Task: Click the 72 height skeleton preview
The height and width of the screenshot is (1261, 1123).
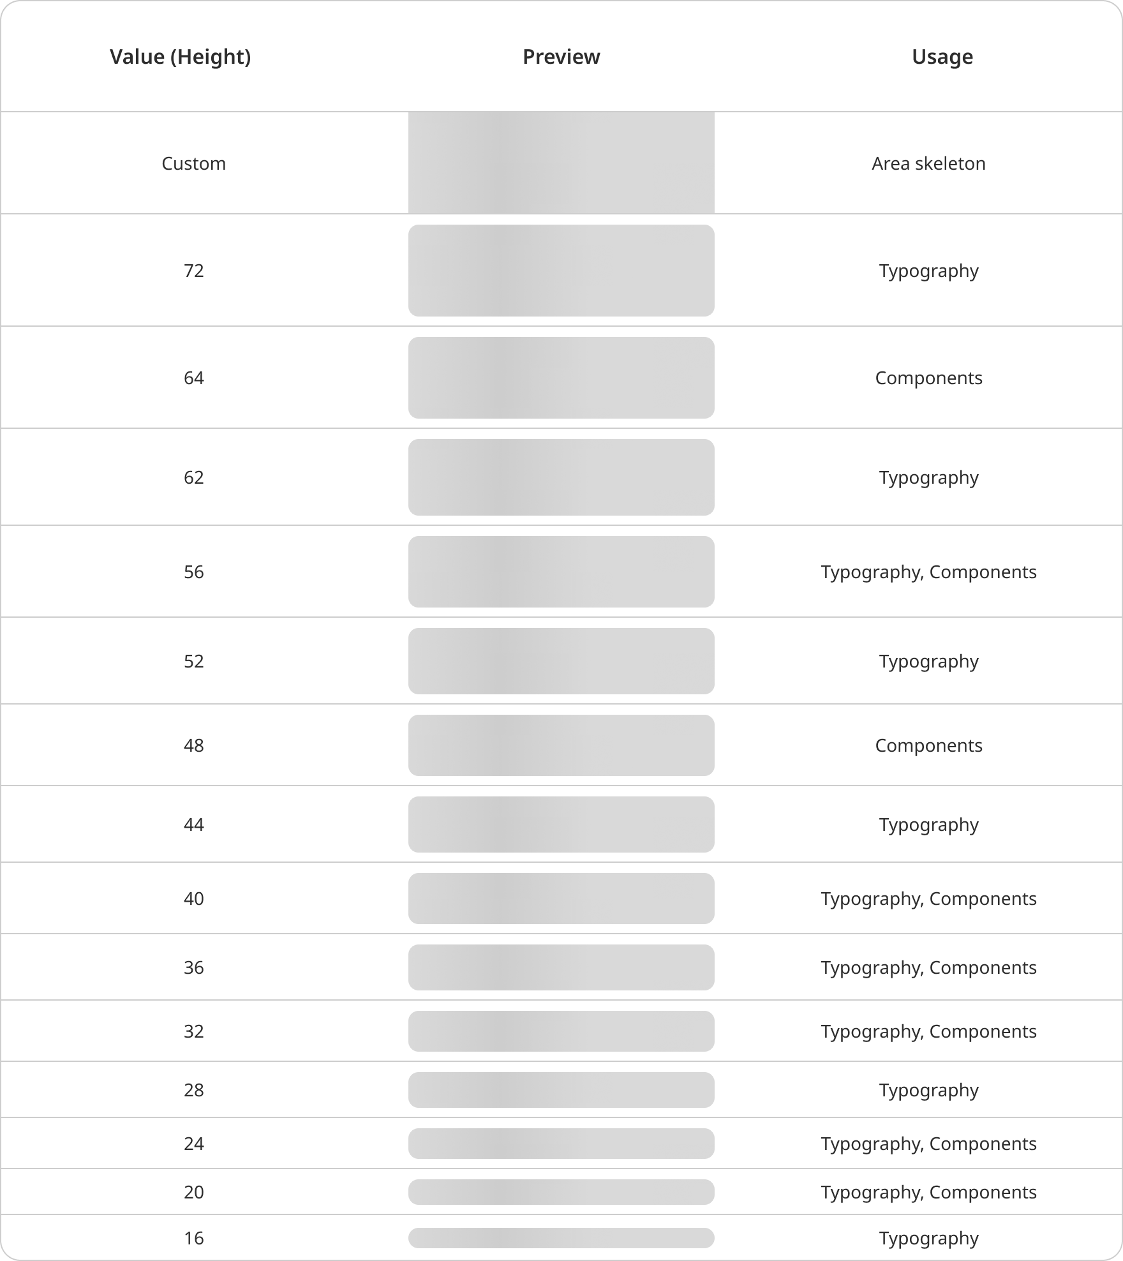Action: point(561,271)
